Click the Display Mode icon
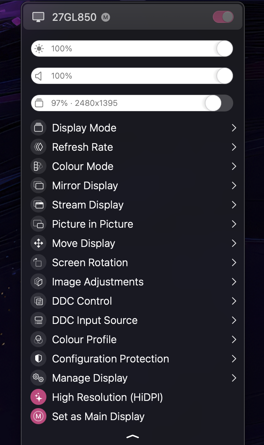This screenshot has width=264, height=445. (x=38, y=128)
